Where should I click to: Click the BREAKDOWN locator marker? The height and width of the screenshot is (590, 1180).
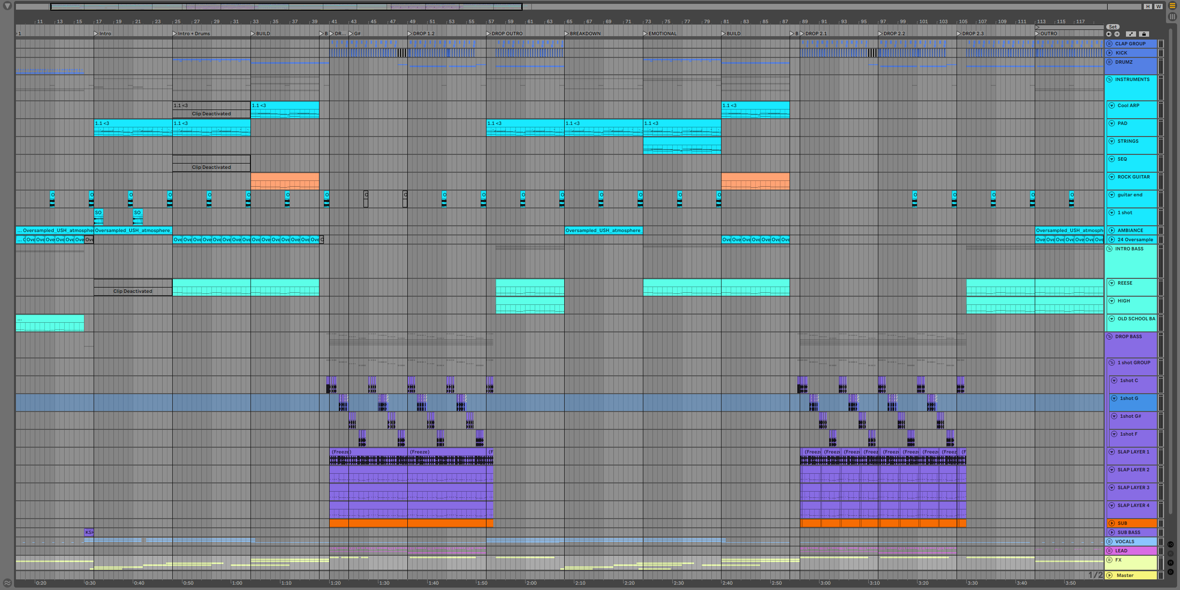567,34
